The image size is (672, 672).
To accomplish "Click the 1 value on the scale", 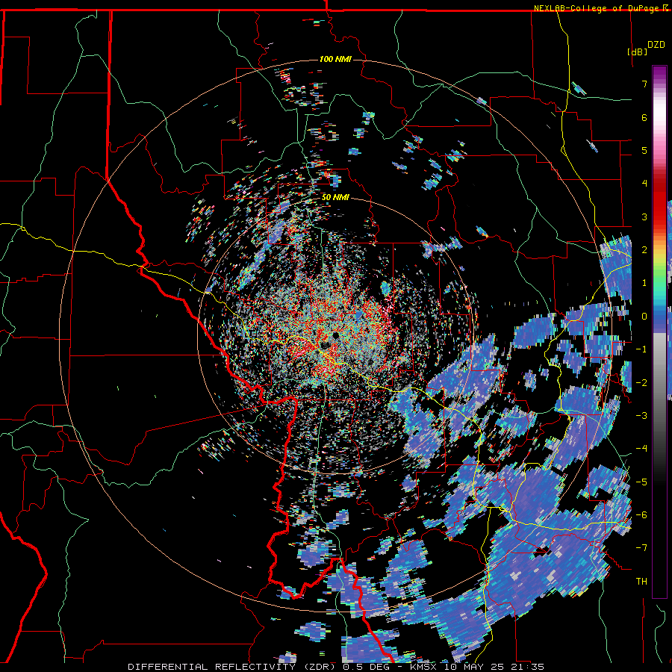I will (x=644, y=283).
